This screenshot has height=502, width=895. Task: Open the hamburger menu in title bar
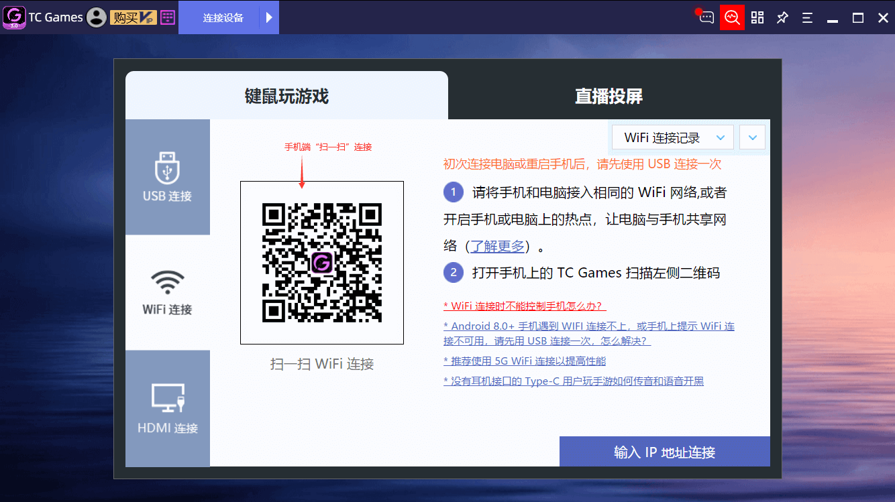click(x=807, y=17)
